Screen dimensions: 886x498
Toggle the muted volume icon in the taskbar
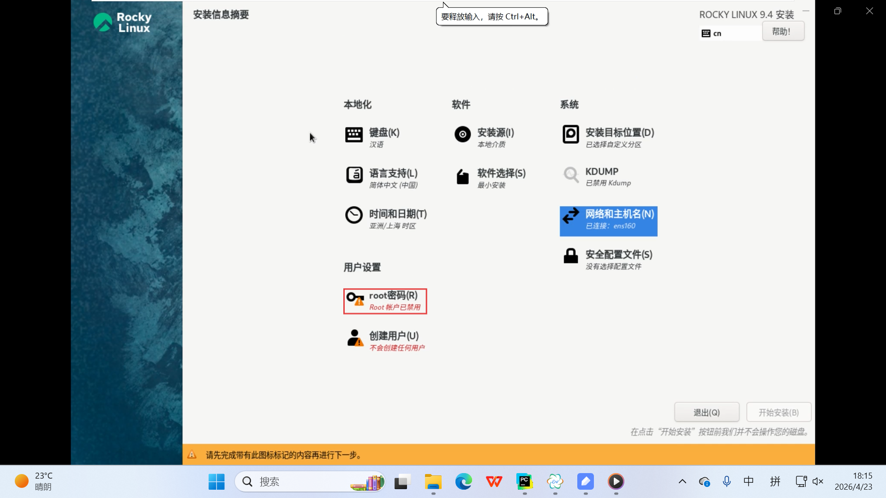pyautogui.click(x=818, y=481)
